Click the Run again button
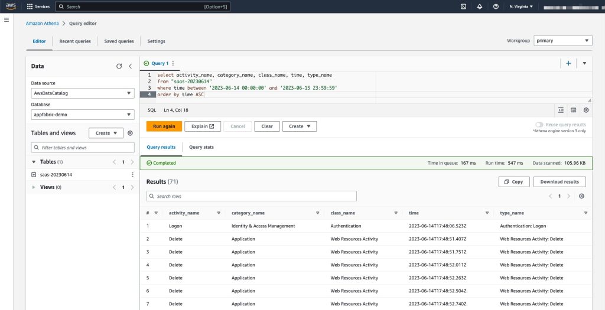This screenshot has height=310, width=605. (164, 126)
